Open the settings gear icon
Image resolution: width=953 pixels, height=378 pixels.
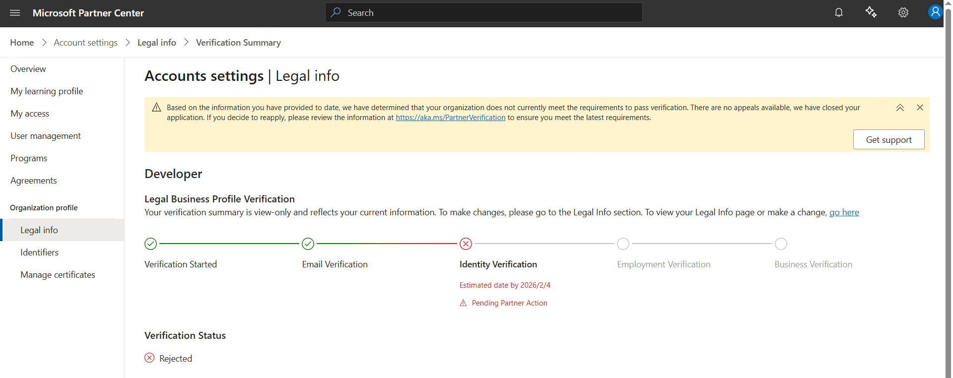click(x=903, y=13)
